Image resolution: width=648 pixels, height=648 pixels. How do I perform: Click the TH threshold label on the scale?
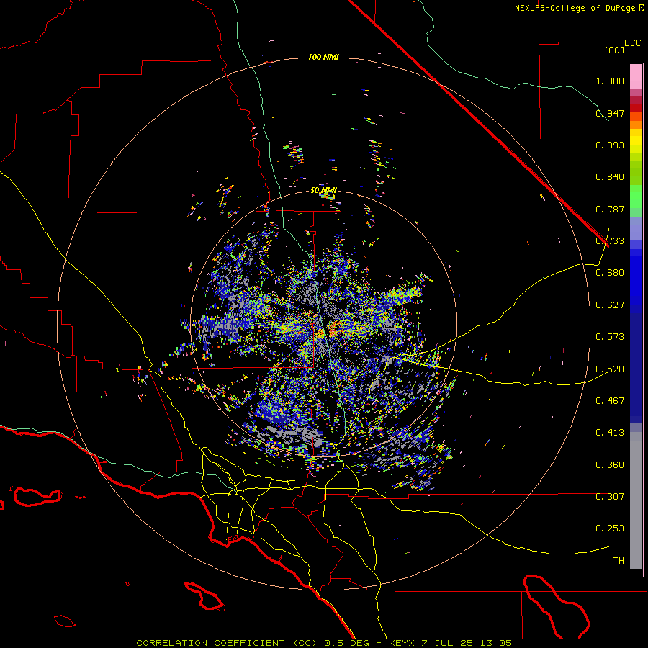pyautogui.click(x=618, y=561)
